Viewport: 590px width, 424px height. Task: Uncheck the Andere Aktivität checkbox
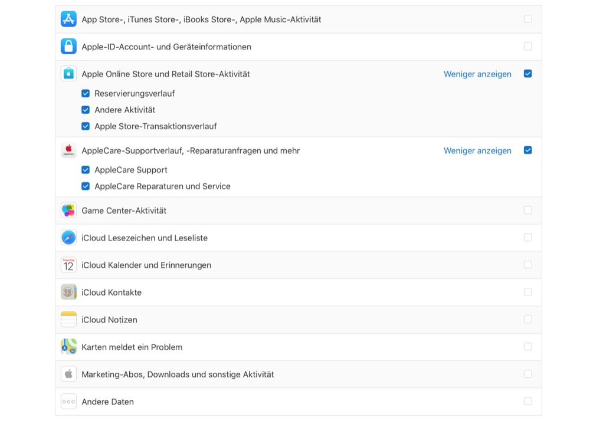(86, 110)
